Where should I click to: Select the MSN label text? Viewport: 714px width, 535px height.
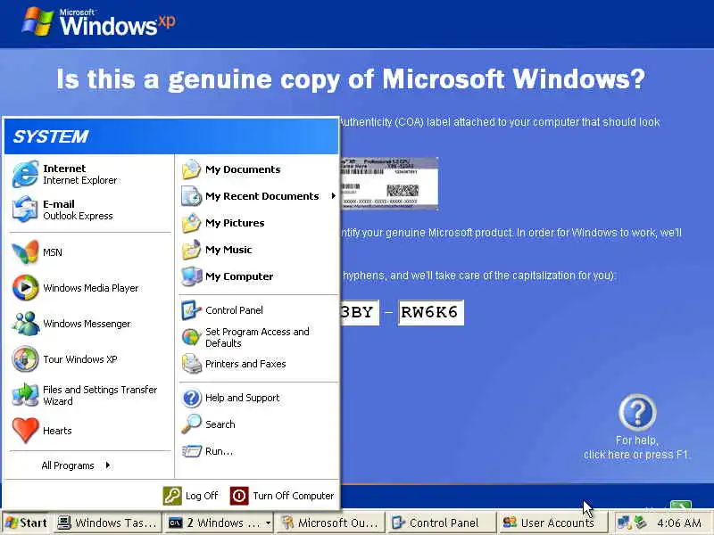click(53, 252)
